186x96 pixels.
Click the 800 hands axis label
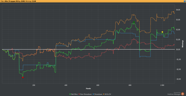[130, 85]
